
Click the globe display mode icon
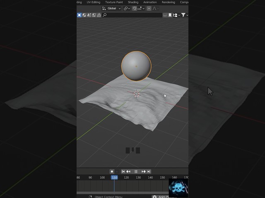pyautogui.click(x=94, y=15)
